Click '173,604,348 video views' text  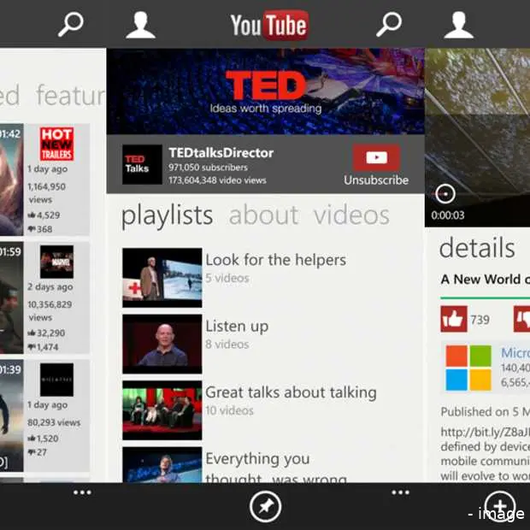coord(217,180)
